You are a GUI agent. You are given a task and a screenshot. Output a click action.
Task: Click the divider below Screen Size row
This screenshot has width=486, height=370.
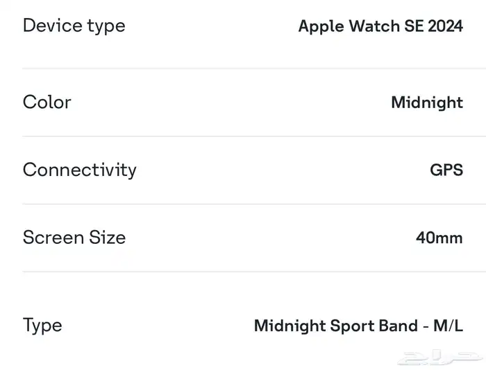[x=254, y=272]
